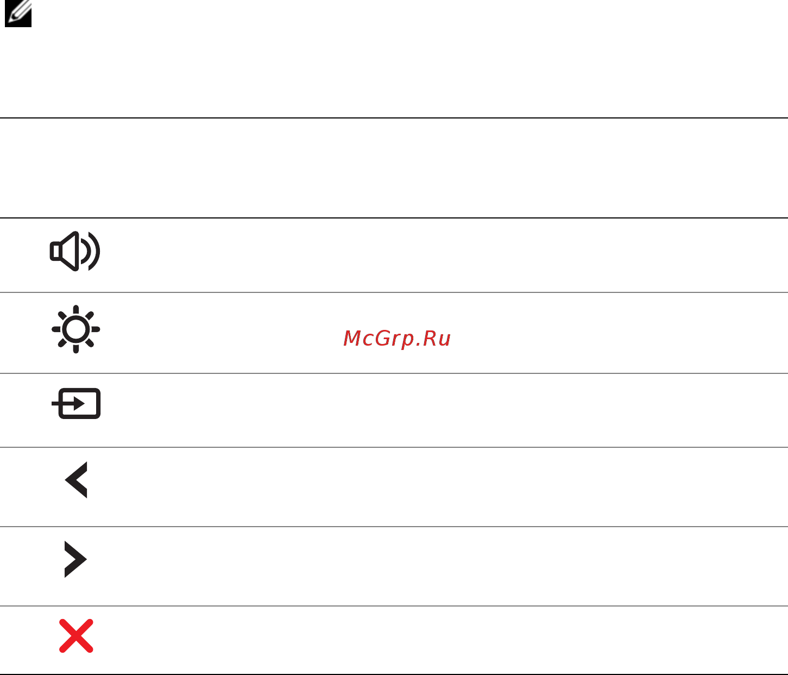The height and width of the screenshot is (675, 788).
Task: Go back with the left-pointing arrow
Action: [76, 480]
